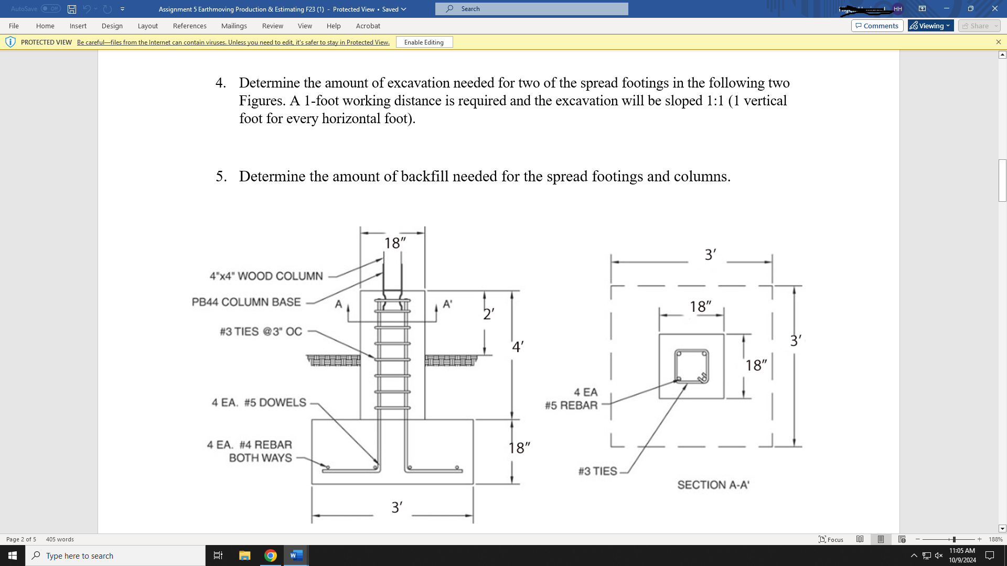Select the Print Layout view icon
This screenshot has height=566, width=1007.
click(881, 539)
